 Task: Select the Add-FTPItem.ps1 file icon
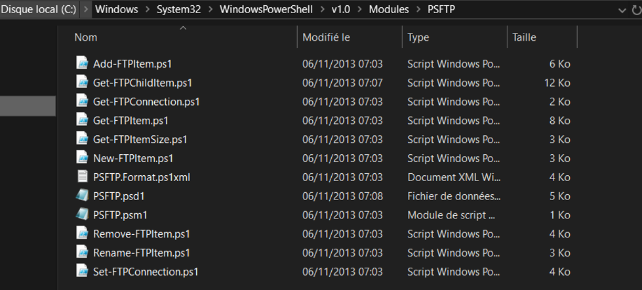tap(82, 63)
